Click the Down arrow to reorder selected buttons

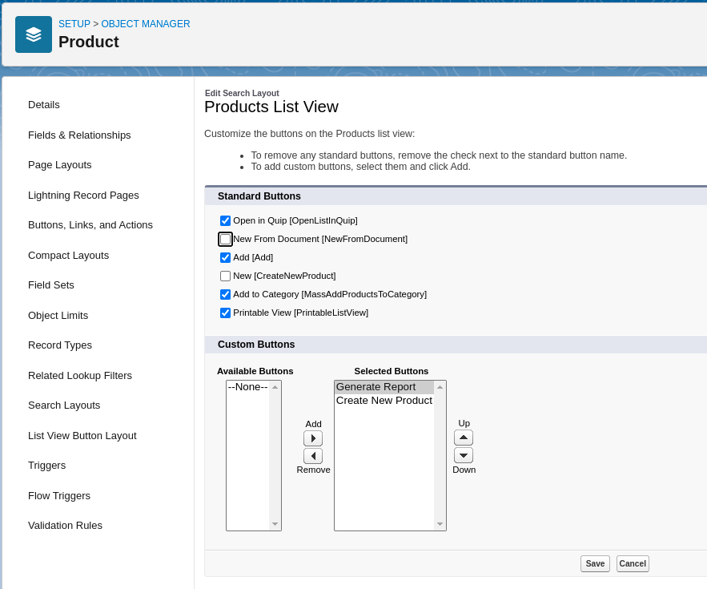pos(464,454)
